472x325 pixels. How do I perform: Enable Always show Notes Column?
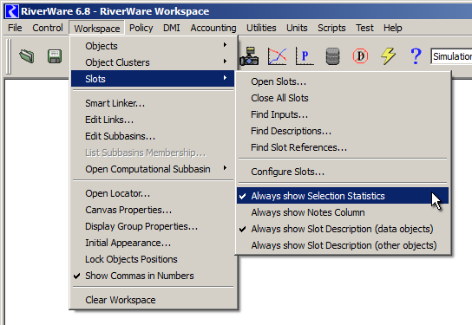pyautogui.click(x=343, y=212)
